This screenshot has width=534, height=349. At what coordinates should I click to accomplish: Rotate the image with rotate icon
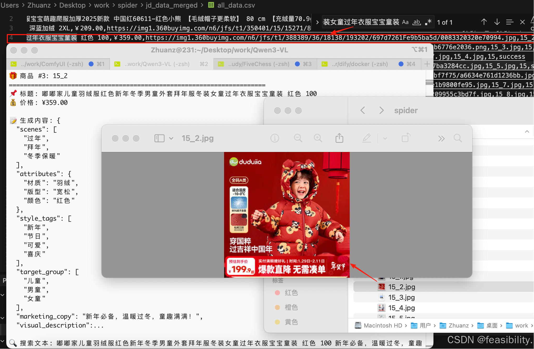406,138
